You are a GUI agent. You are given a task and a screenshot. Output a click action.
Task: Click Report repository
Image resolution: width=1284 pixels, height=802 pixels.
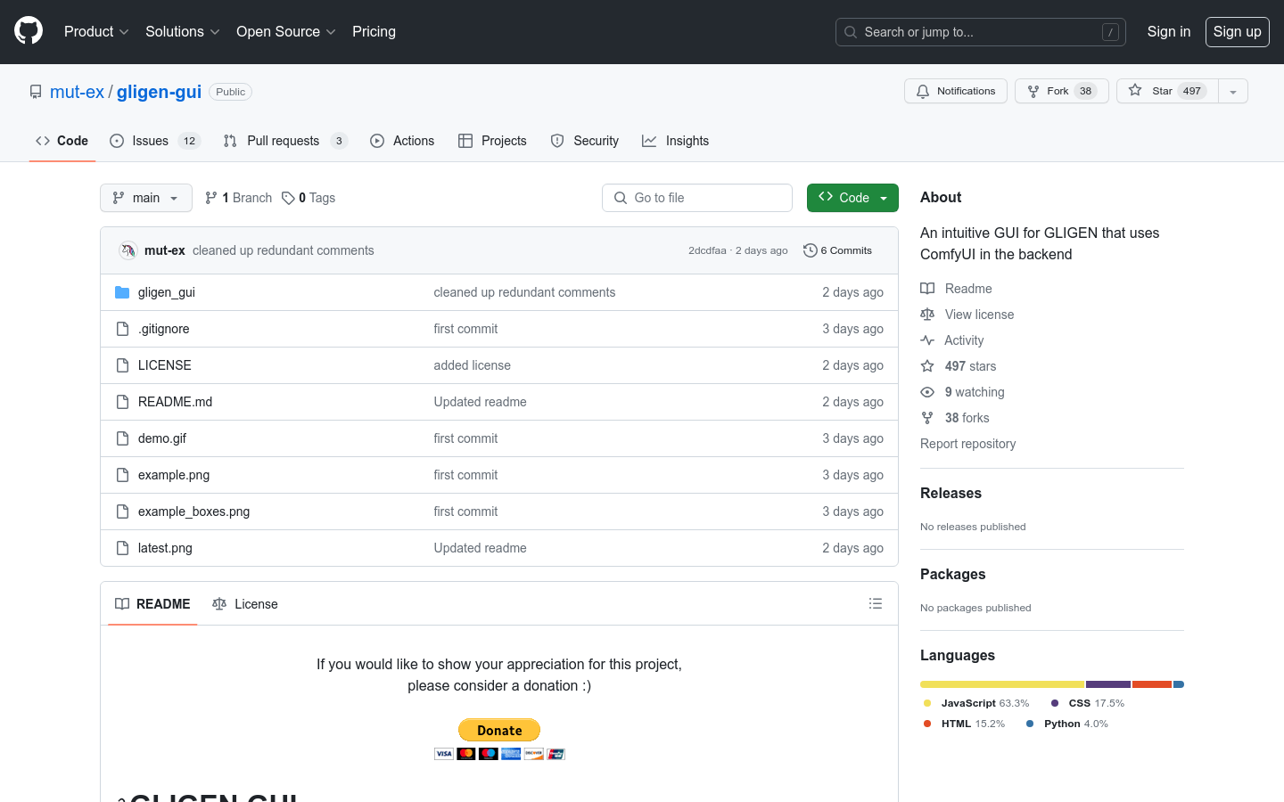click(x=967, y=444)
